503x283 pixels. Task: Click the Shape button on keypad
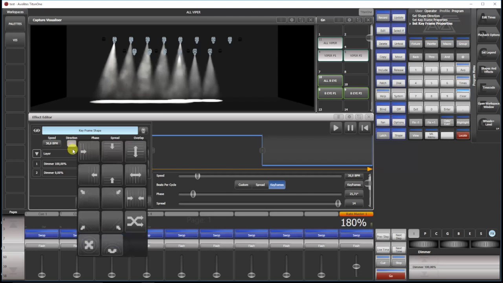[398, 134]
